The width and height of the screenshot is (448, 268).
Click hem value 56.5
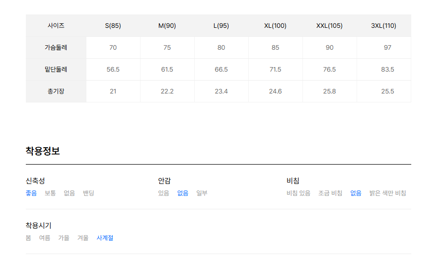[113, 70]
